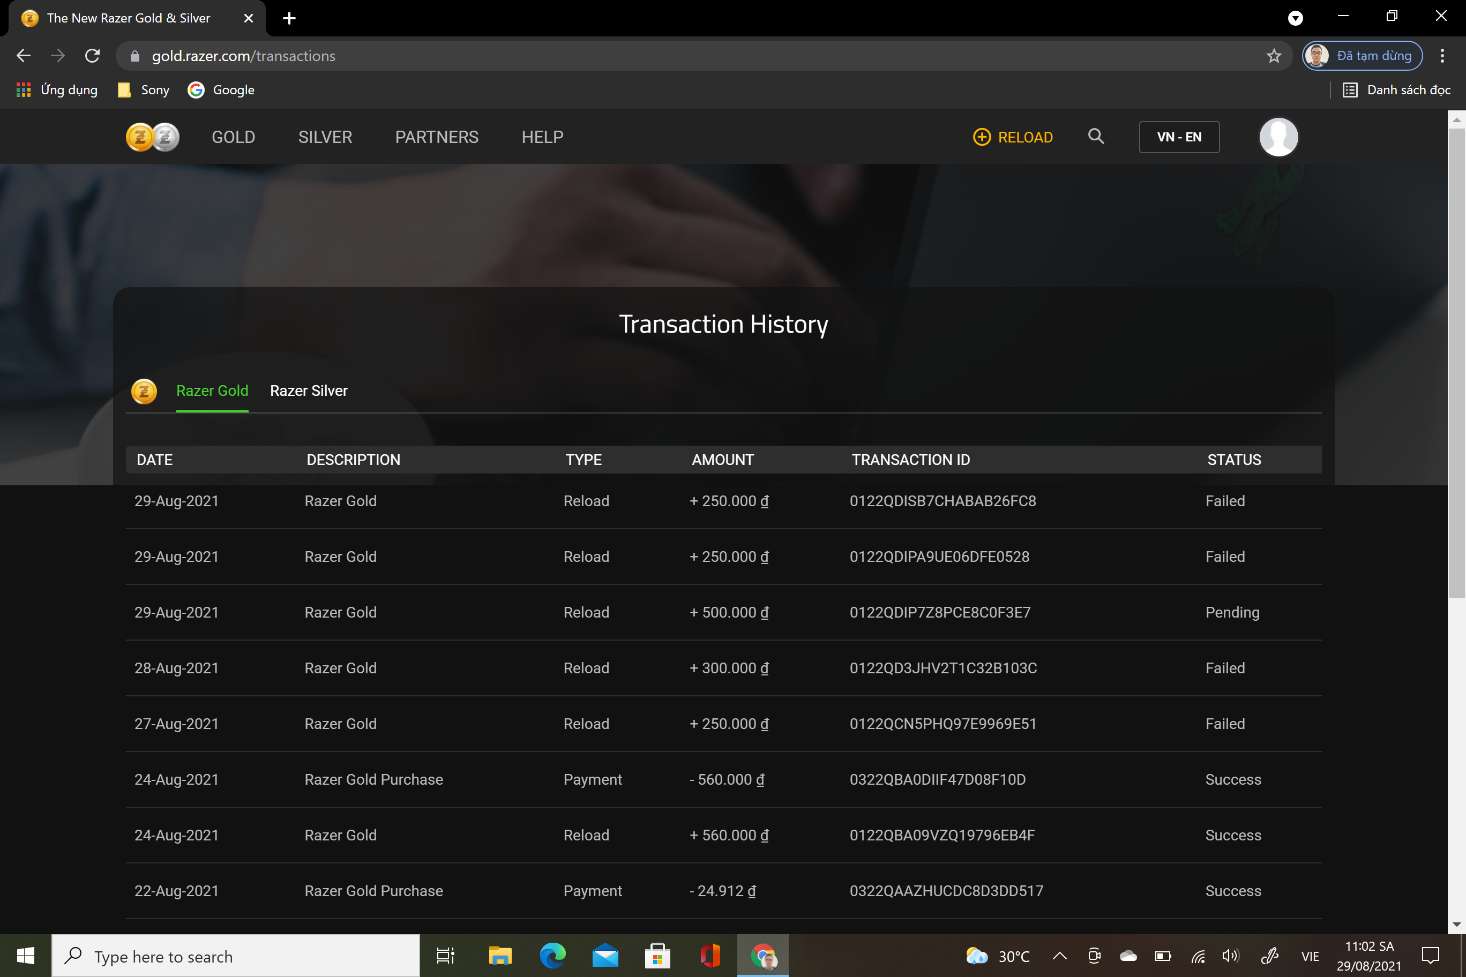Open the volume control in system tray
The height and width of the screenshot is (977, 1466).
click(1230, 956)
